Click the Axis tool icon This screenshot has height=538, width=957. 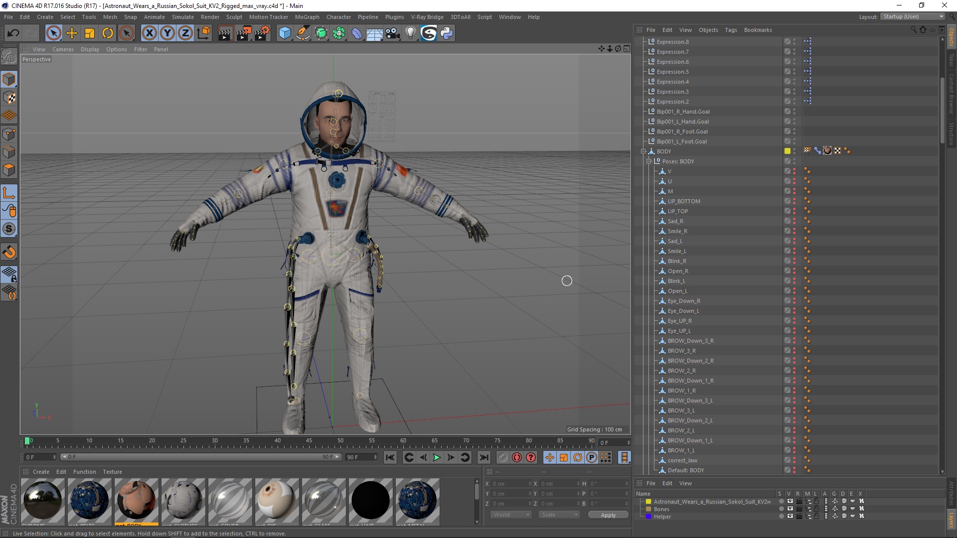click(x=9, y=193)
